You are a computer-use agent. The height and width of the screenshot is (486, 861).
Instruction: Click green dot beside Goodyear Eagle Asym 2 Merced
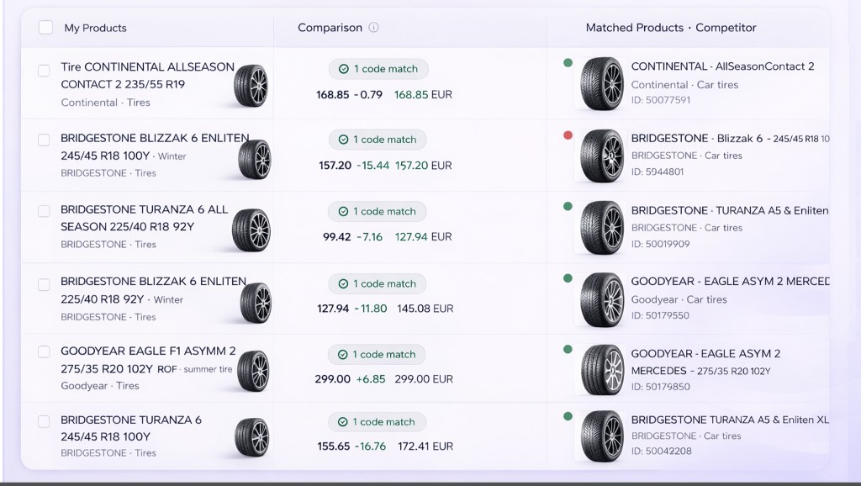pyautogui.click(x=568, y=278)
